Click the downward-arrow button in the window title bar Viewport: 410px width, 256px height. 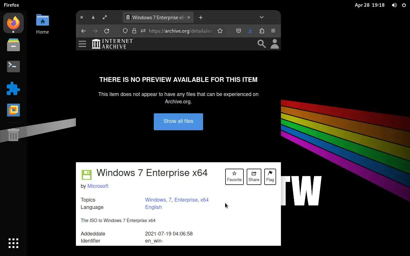click(x=93, y=17)
